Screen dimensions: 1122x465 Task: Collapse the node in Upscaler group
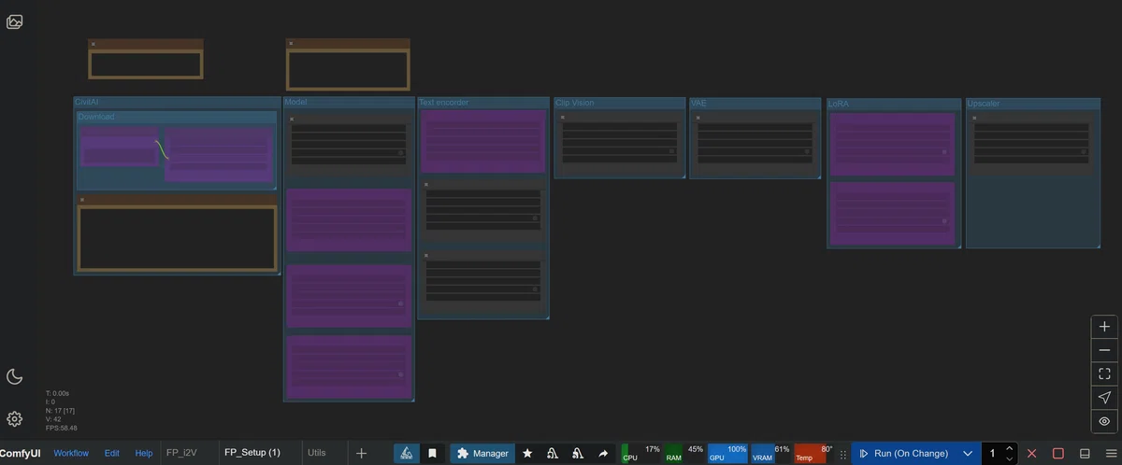point(975,119)
